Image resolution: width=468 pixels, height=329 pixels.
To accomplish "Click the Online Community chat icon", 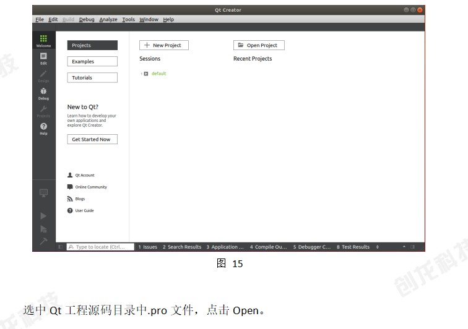I will 70,187.
